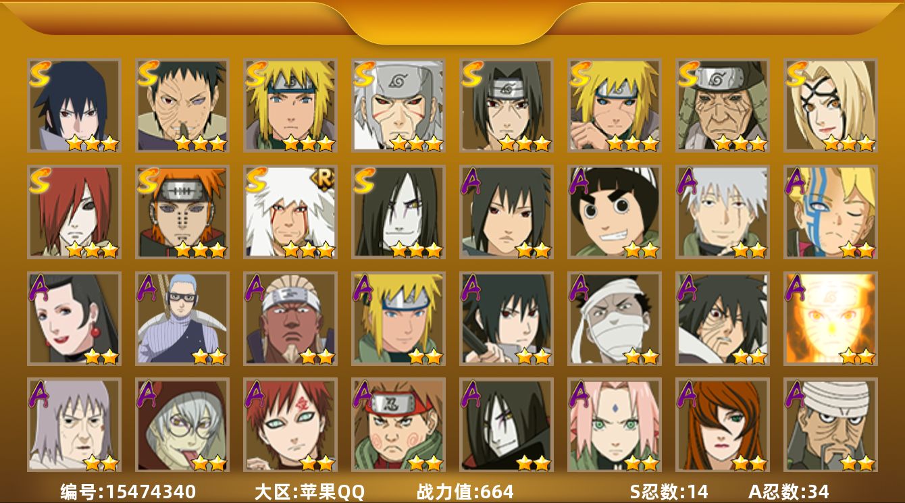This screenshot has height=503, width=905.
Task: Click the S-rank badge on first Sasuke card
Action: (x=40, y=74)
